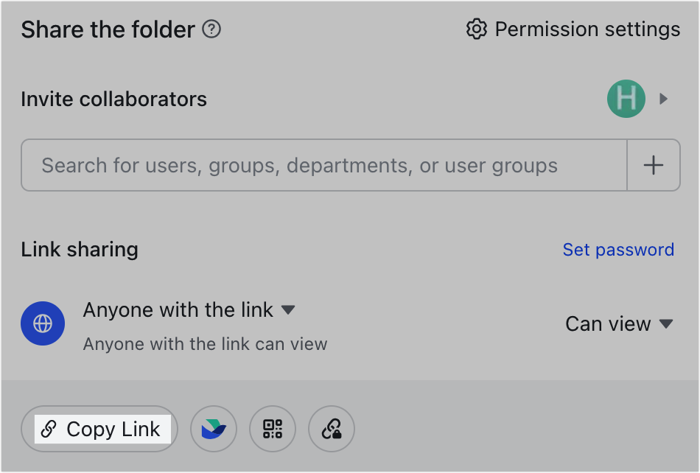Expand the collaborators list arrow
This screenshot has width=700, height=473.
663,99
